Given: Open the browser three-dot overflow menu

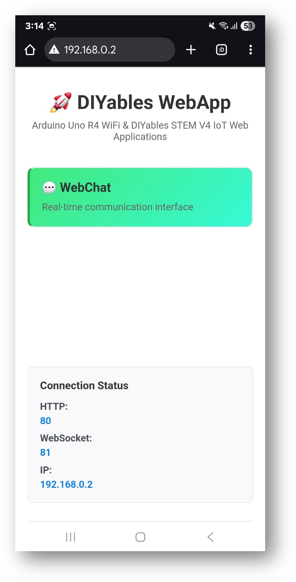Looking at the screenshot, I should (x=251, y=50).
